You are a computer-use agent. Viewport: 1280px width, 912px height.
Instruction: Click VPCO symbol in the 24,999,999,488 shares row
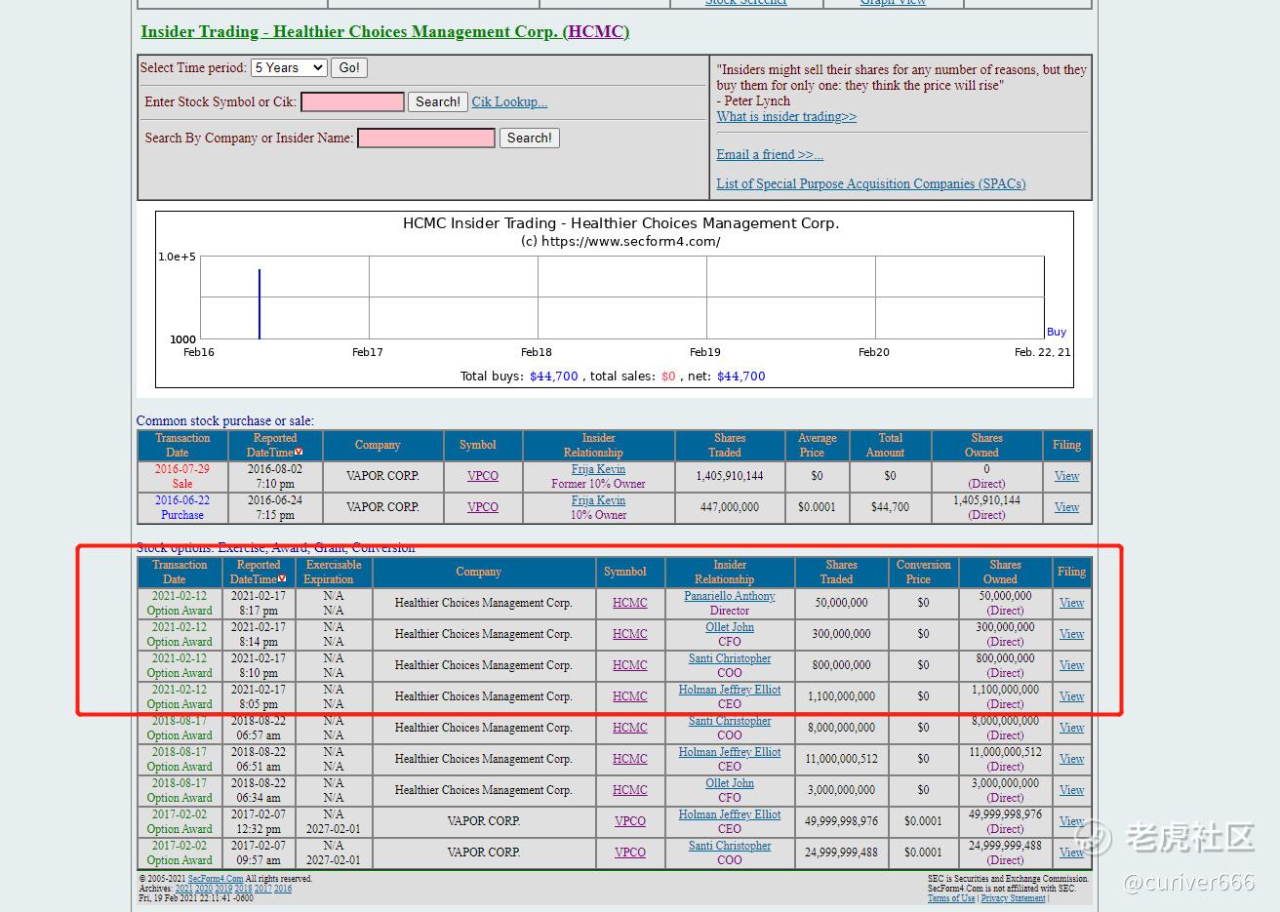click(x=630, y=853)
